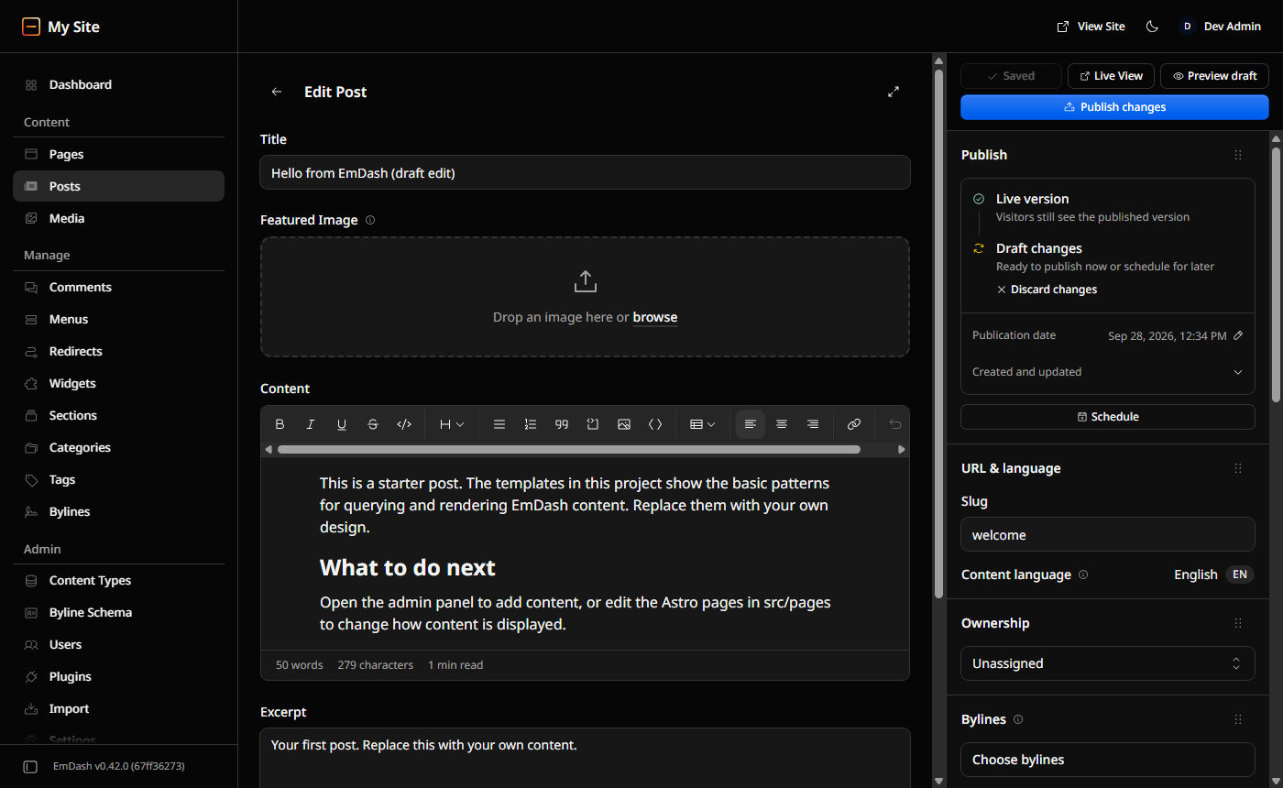Open the Heading level dropdown
Viewport: 1283px width, 788px height.
(x=452, y=424)
